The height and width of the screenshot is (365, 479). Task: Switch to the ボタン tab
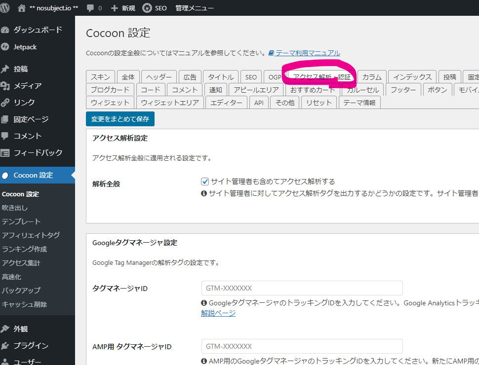438,89
